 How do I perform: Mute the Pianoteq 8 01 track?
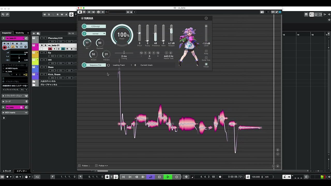42,38
